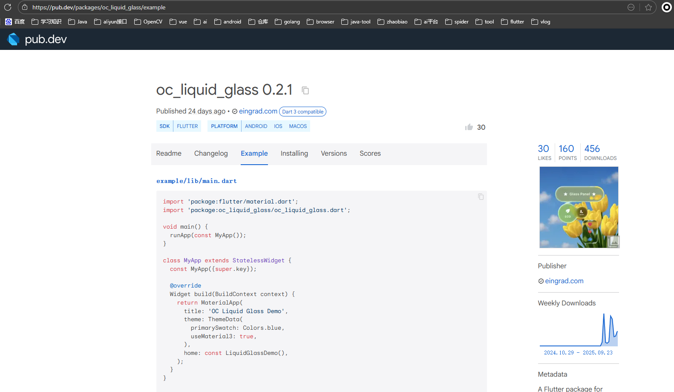
Task: Open the golang bookmark folder
Action: (x=287, y=22)
